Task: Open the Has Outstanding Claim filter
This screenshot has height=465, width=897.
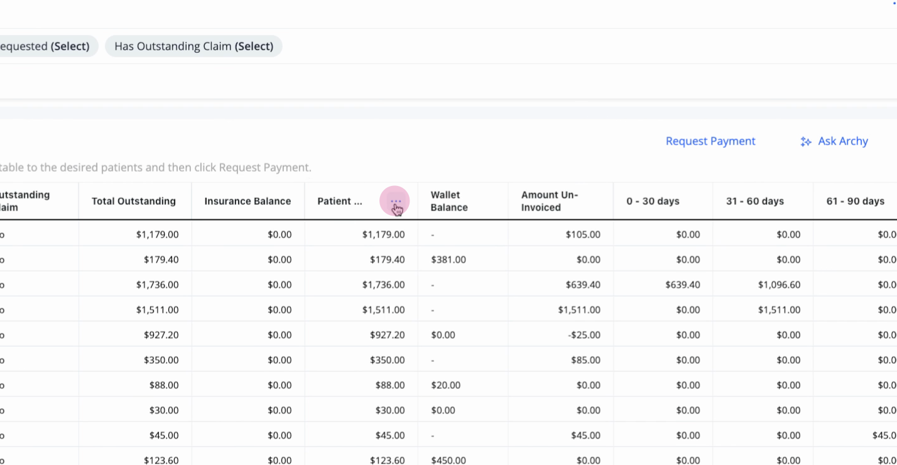Action: (193, 46)
